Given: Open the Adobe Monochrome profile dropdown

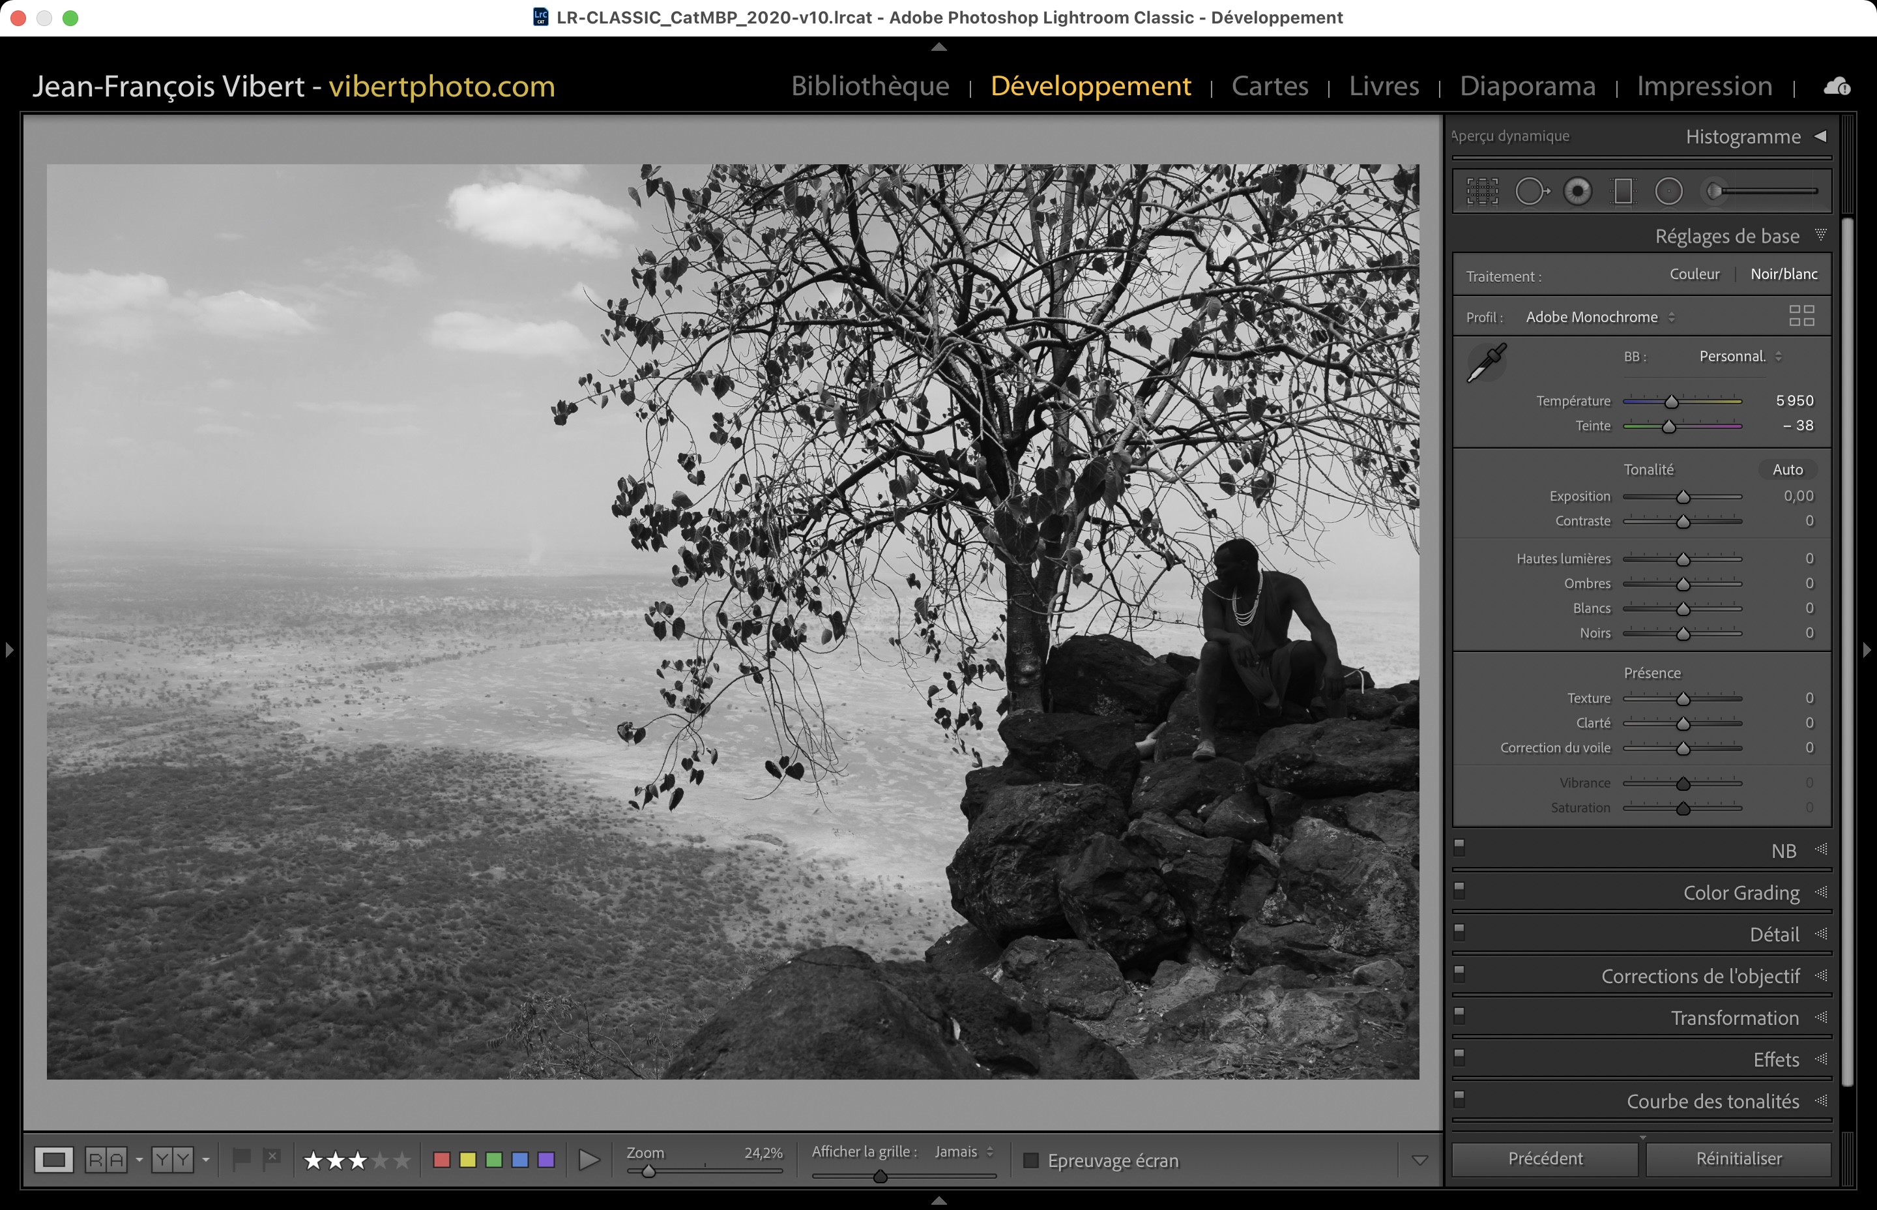Looking at the screenshot, I should click(1599, 317).
